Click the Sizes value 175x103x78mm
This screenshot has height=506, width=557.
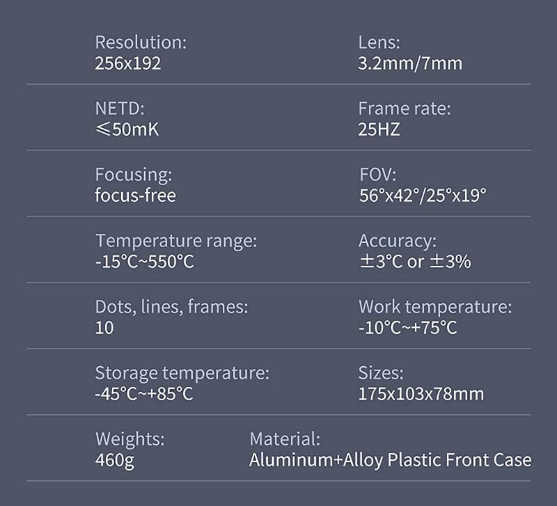421,394
